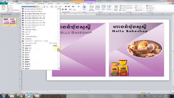Click the Copy command

click(x=10, y=8)
